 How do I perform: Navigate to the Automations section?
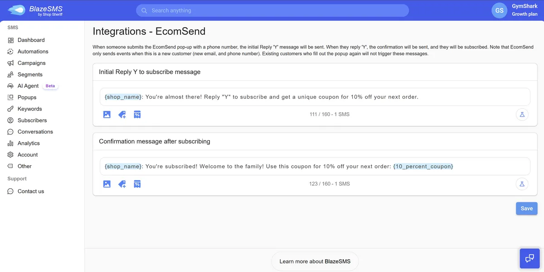pos(33,51)
